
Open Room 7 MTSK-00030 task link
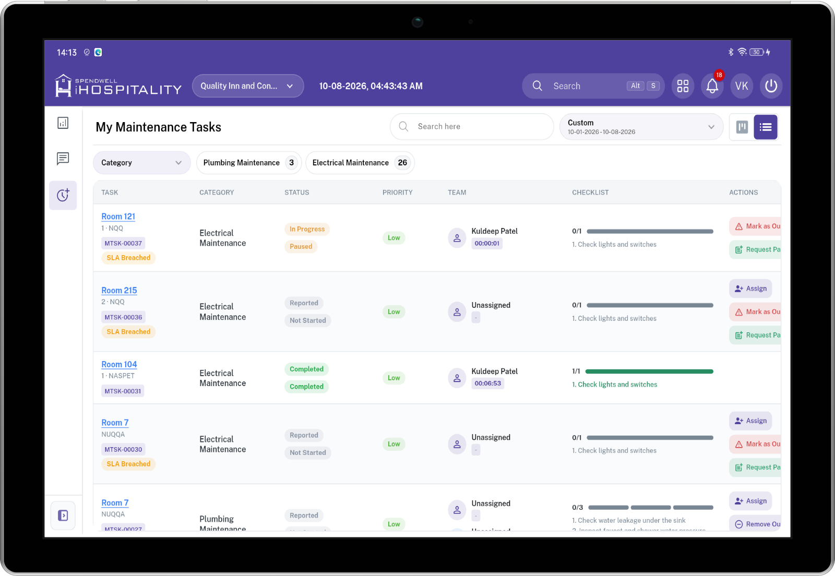point(115,423)
